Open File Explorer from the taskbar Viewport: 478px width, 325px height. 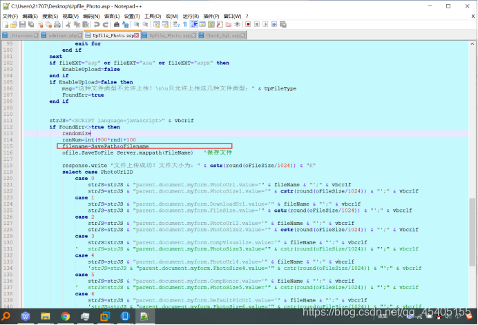tap(46, 317)
